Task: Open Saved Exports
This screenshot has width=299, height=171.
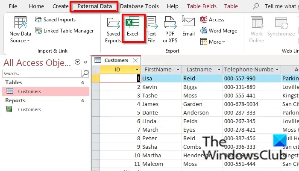Action: pos(113,29)
